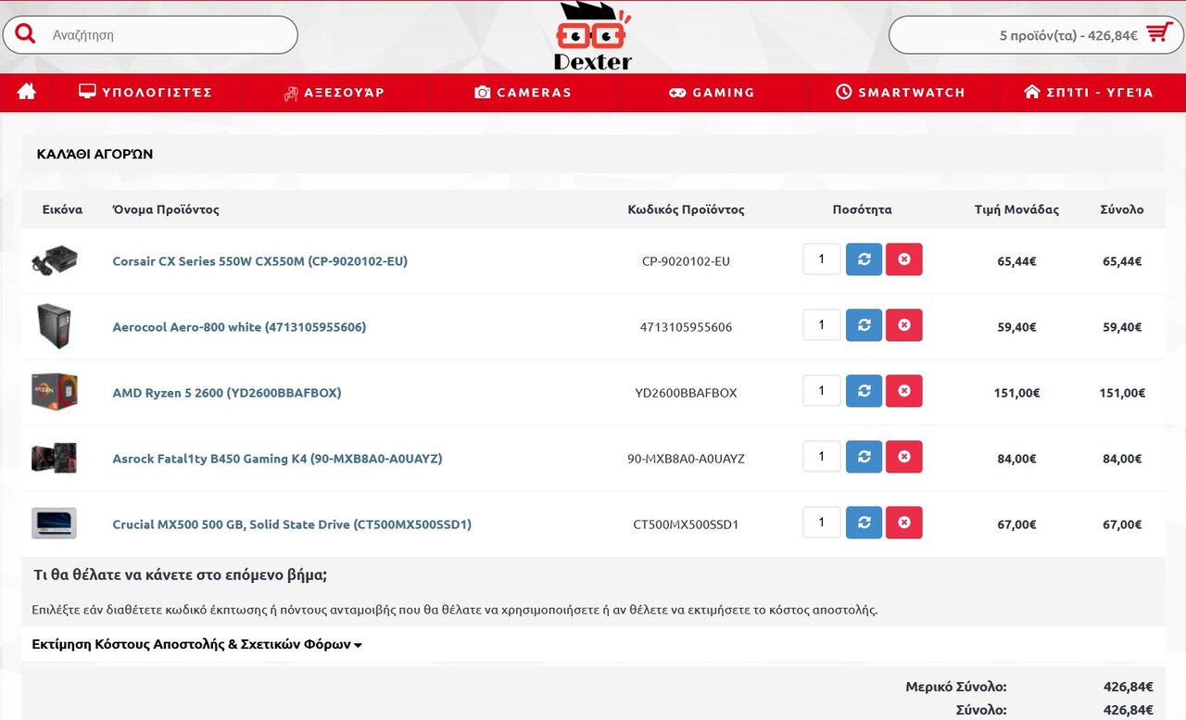
Task: Edit quantity field for Crucial MX500
Action: point(822,523)
